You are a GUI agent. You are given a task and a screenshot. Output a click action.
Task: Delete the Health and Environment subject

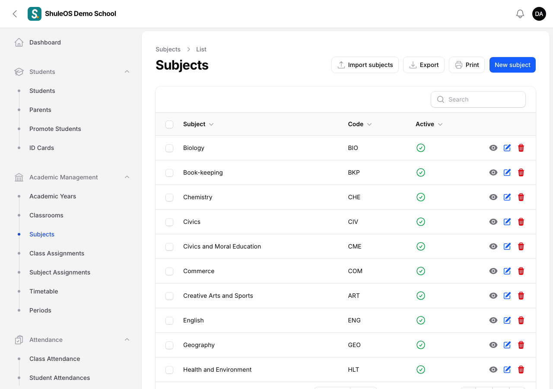click(521, 370)
